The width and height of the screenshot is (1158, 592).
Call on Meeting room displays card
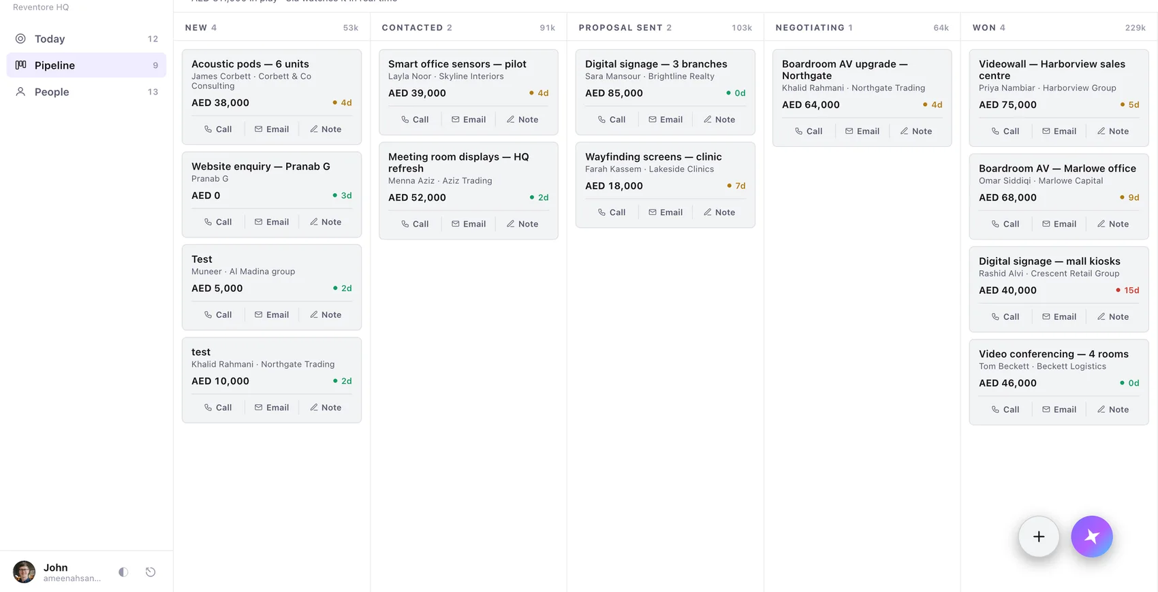click(415, 224)
